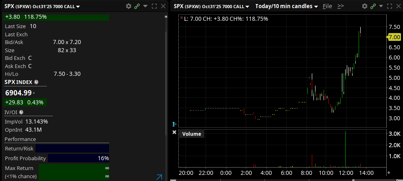Click the blue arrow icon below Performance

[x=159, y=177]
